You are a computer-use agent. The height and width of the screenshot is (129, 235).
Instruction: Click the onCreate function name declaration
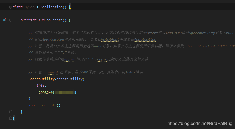coord(55,20)
